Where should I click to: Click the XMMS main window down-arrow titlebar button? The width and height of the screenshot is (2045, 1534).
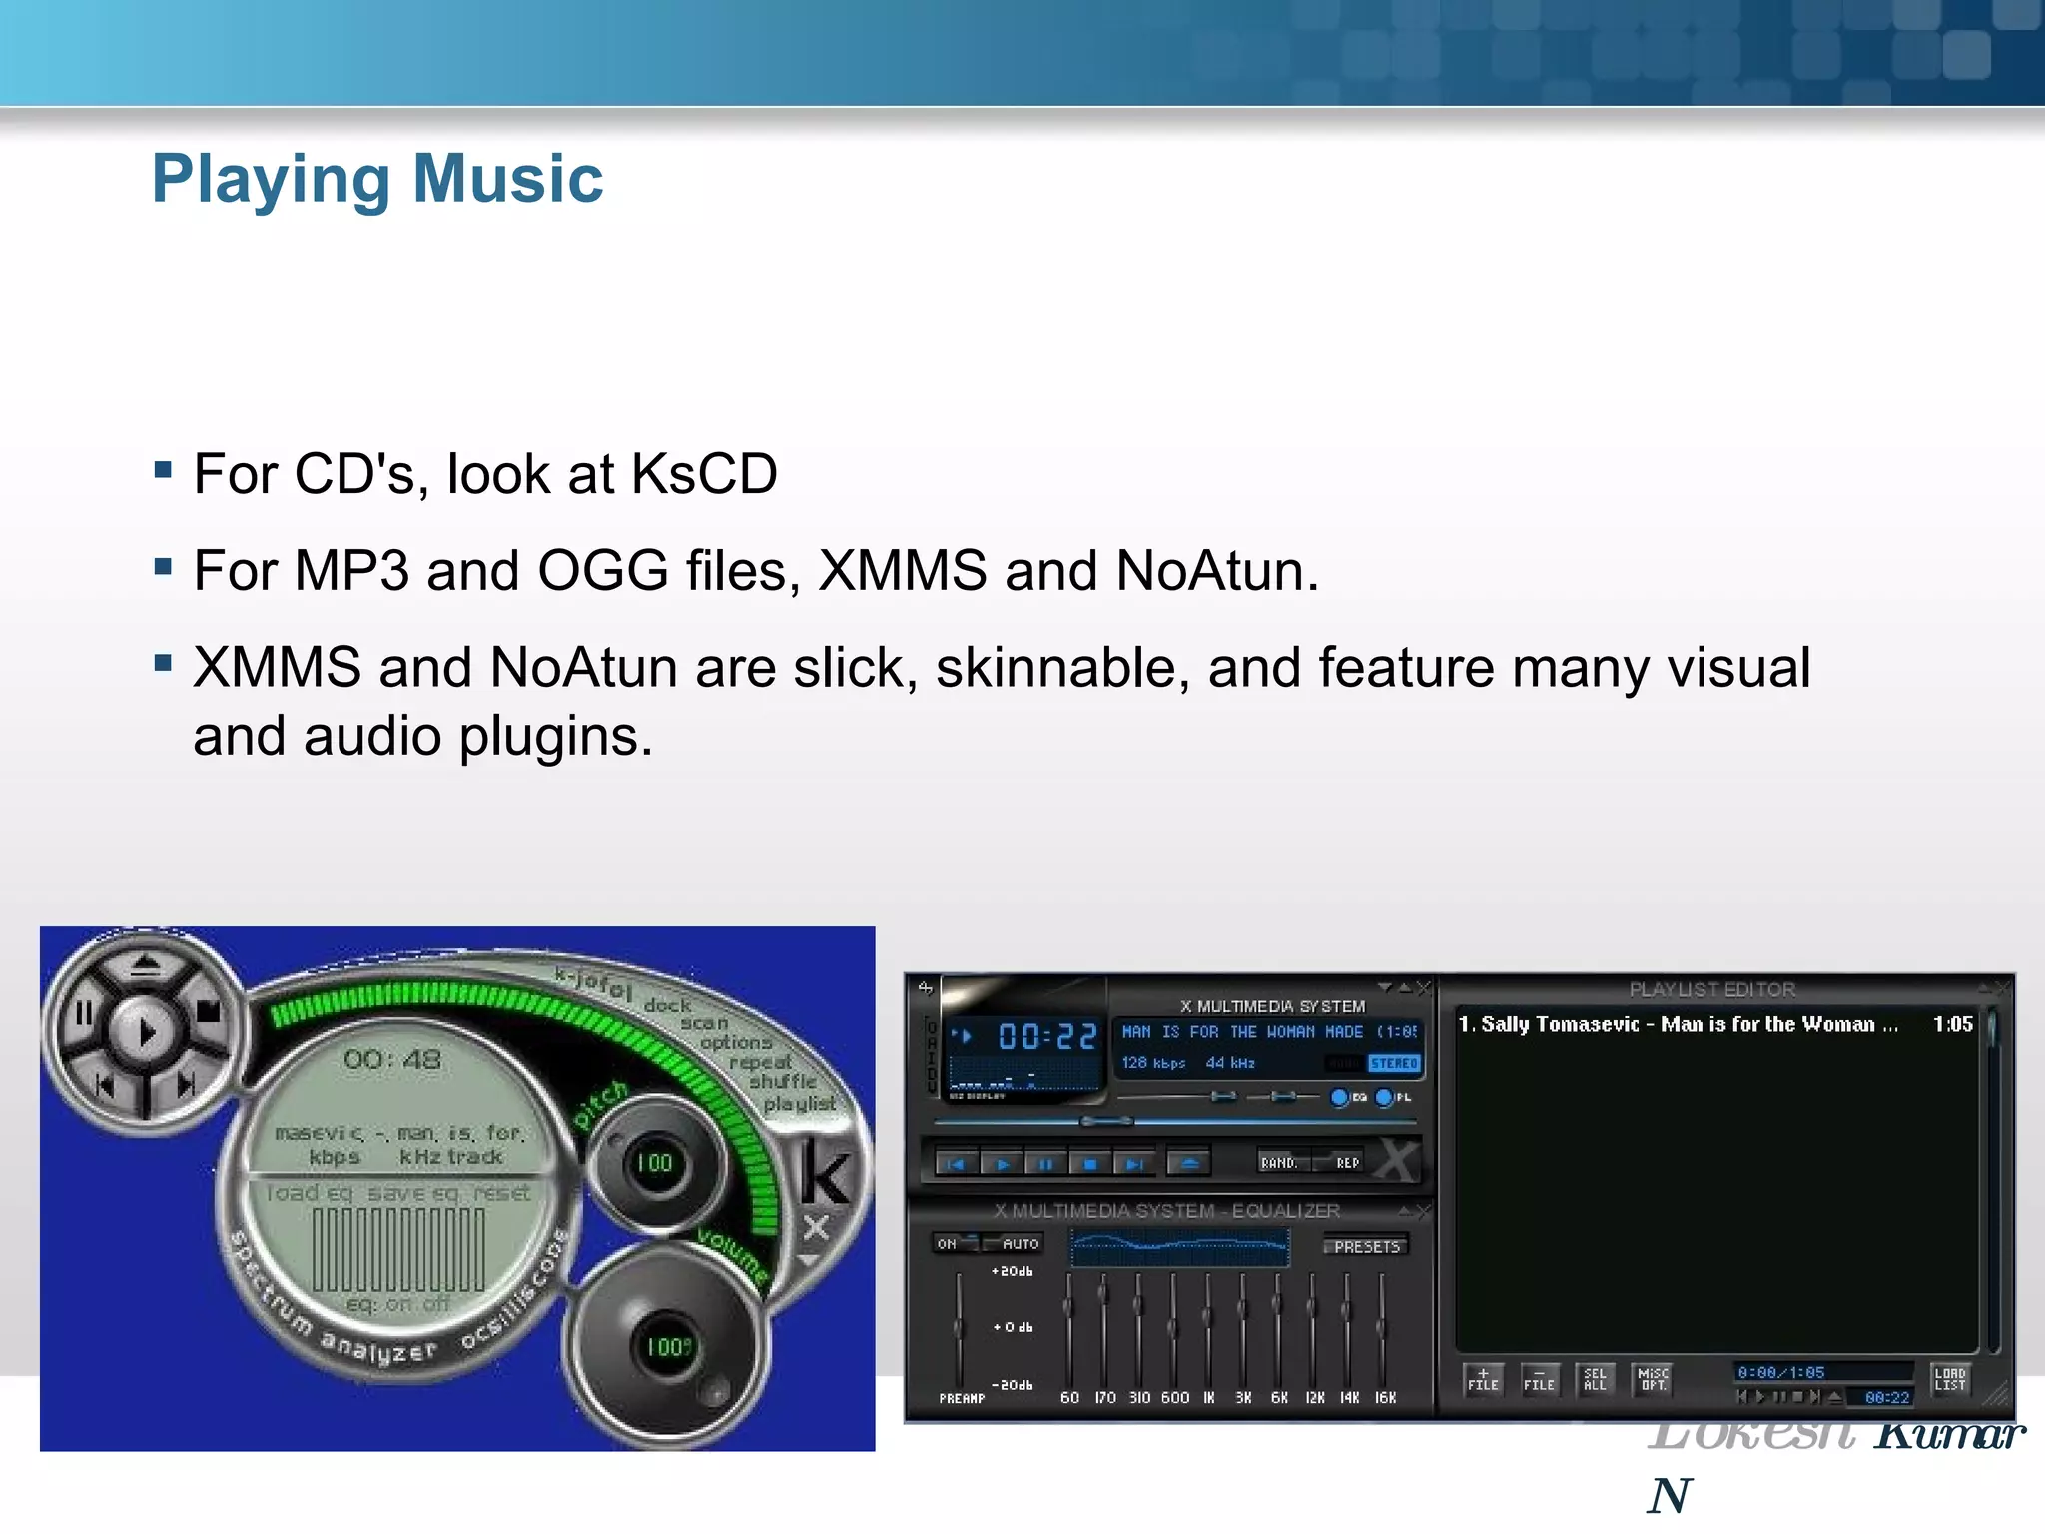[1385, 987]
